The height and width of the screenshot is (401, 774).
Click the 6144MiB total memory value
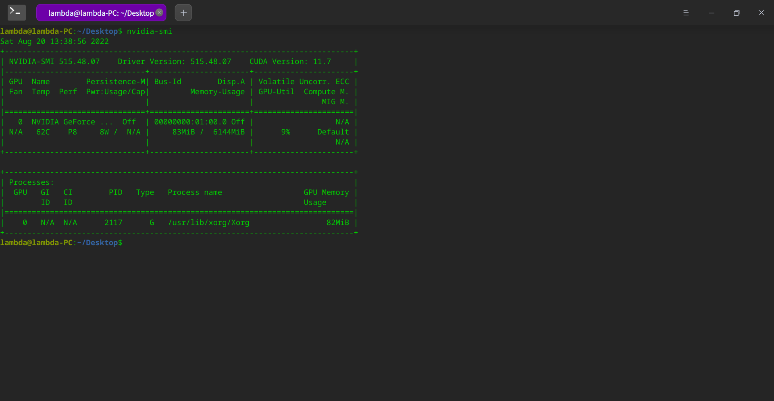[229, 132]
